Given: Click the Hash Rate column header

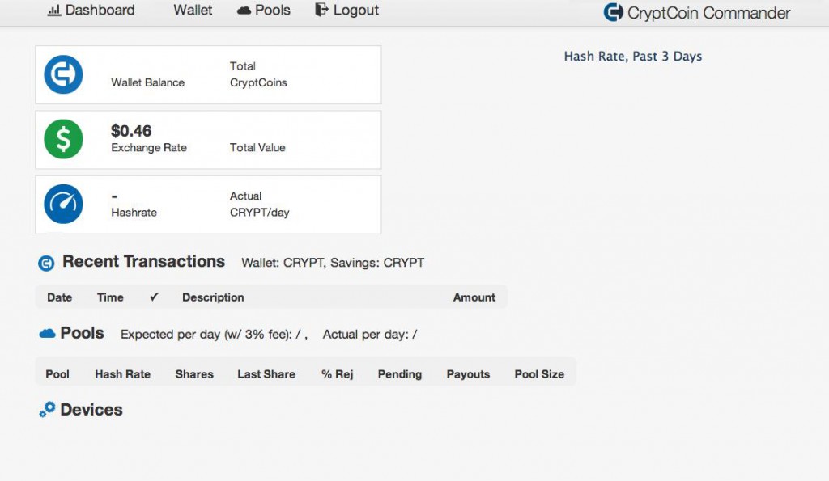Looking at the screenshot, I should 123,373.
